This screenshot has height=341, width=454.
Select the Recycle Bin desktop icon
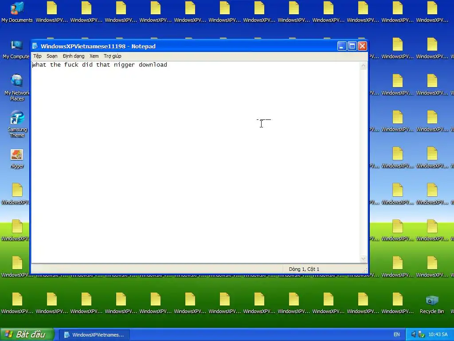[432, 304]
